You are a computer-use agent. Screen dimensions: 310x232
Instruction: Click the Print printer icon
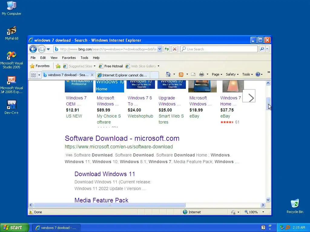point(201,74)
